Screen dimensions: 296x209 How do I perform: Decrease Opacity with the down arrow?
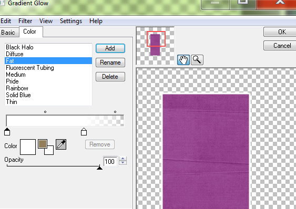pos(123,163)
